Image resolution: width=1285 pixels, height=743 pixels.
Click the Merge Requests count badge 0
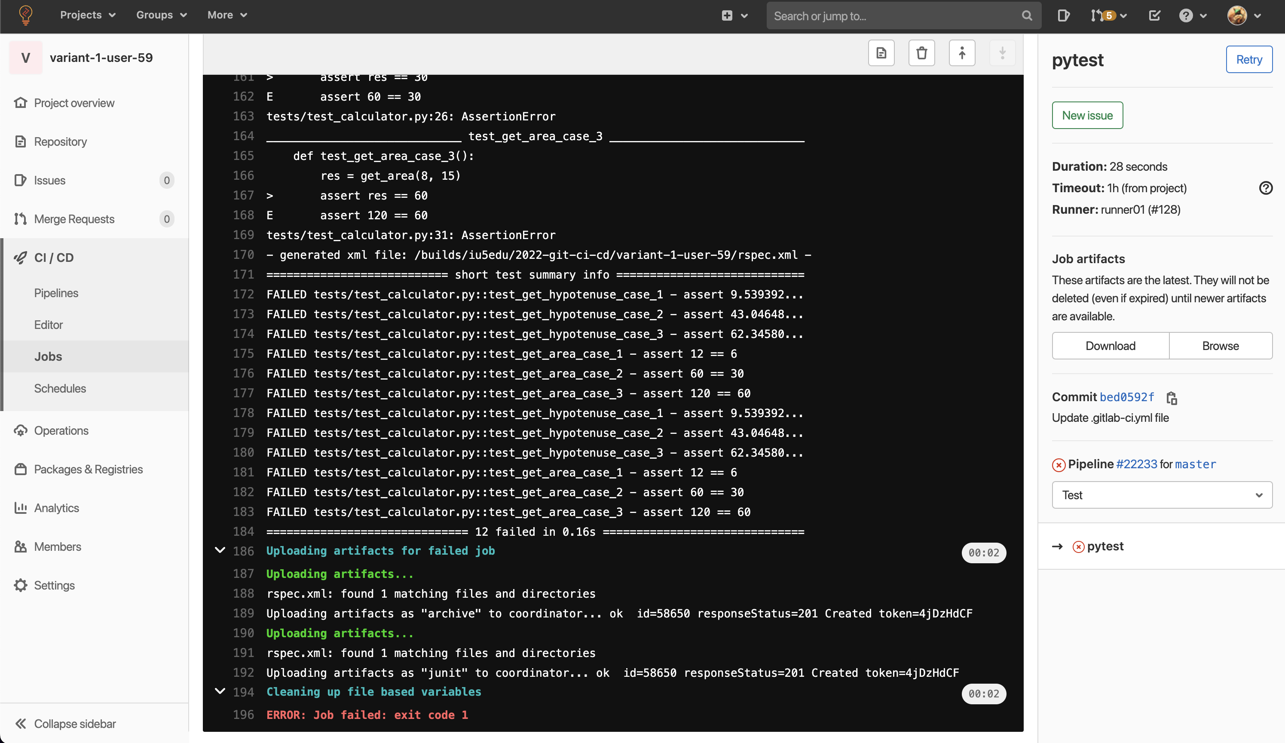click(x=166, y=219)
